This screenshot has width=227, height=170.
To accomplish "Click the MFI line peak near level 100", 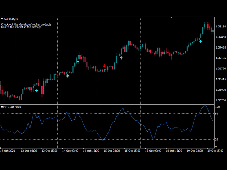I will (x=205, y=105).
